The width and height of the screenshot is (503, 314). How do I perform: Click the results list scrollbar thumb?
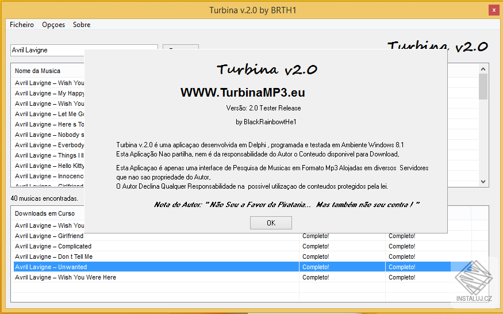click(483, 87)
